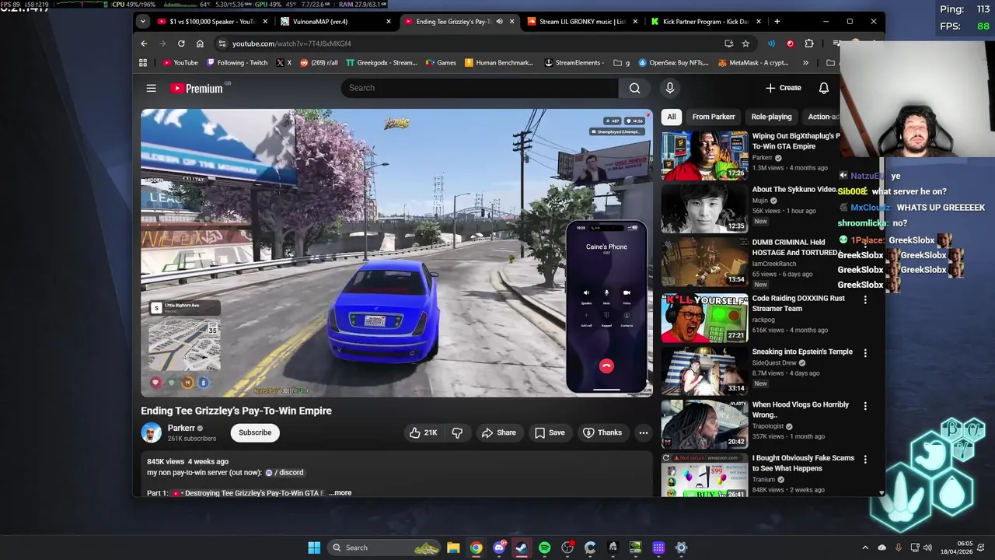This screenshot has width=995, height=560.
Task: Open options for When Hood Vlogs video
Action: click(865, 406)
